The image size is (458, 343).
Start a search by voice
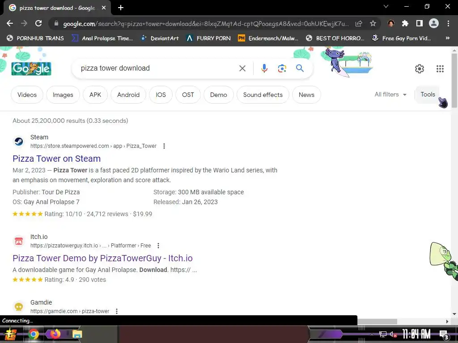coord(264,68)
